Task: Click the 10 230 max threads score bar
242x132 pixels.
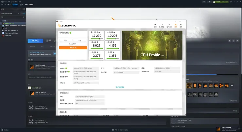Action: 96,39
